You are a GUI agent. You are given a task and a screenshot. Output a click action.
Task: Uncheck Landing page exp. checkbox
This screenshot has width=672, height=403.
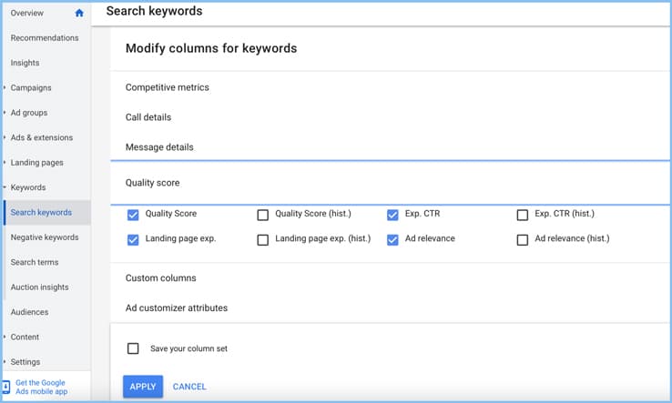pos(133,240)
